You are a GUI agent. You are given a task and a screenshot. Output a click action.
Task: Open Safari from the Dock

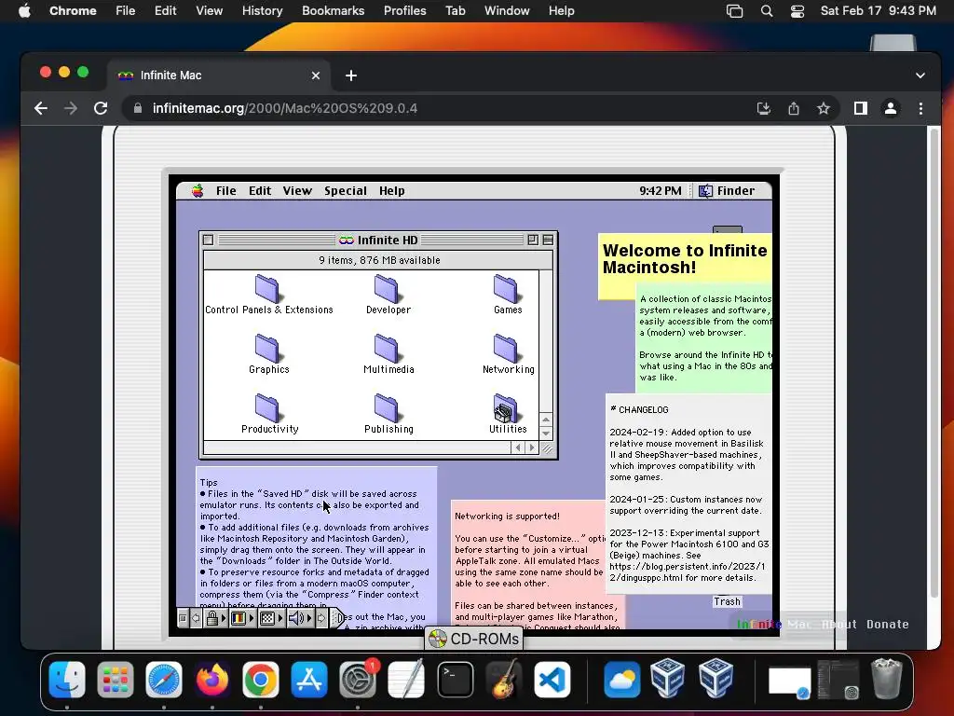point(164,679)
